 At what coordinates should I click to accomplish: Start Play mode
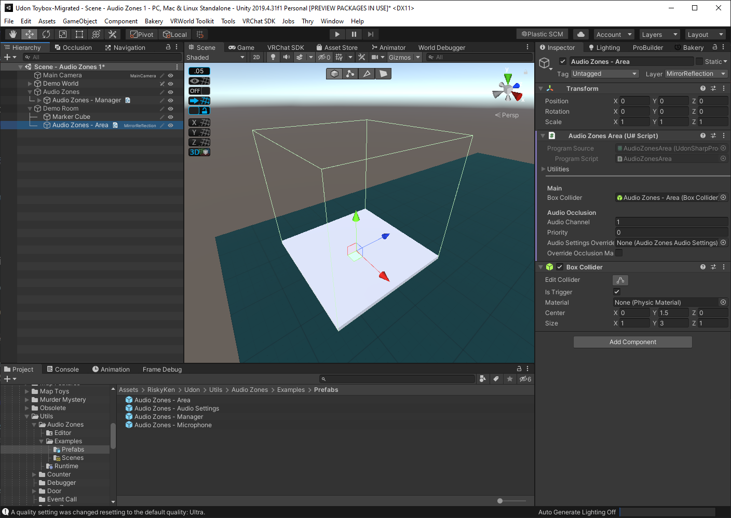pos(337,34)
